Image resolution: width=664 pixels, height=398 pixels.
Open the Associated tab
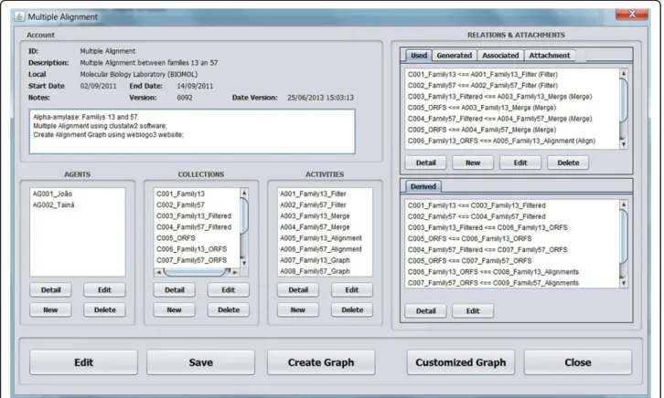coord(500,56)
